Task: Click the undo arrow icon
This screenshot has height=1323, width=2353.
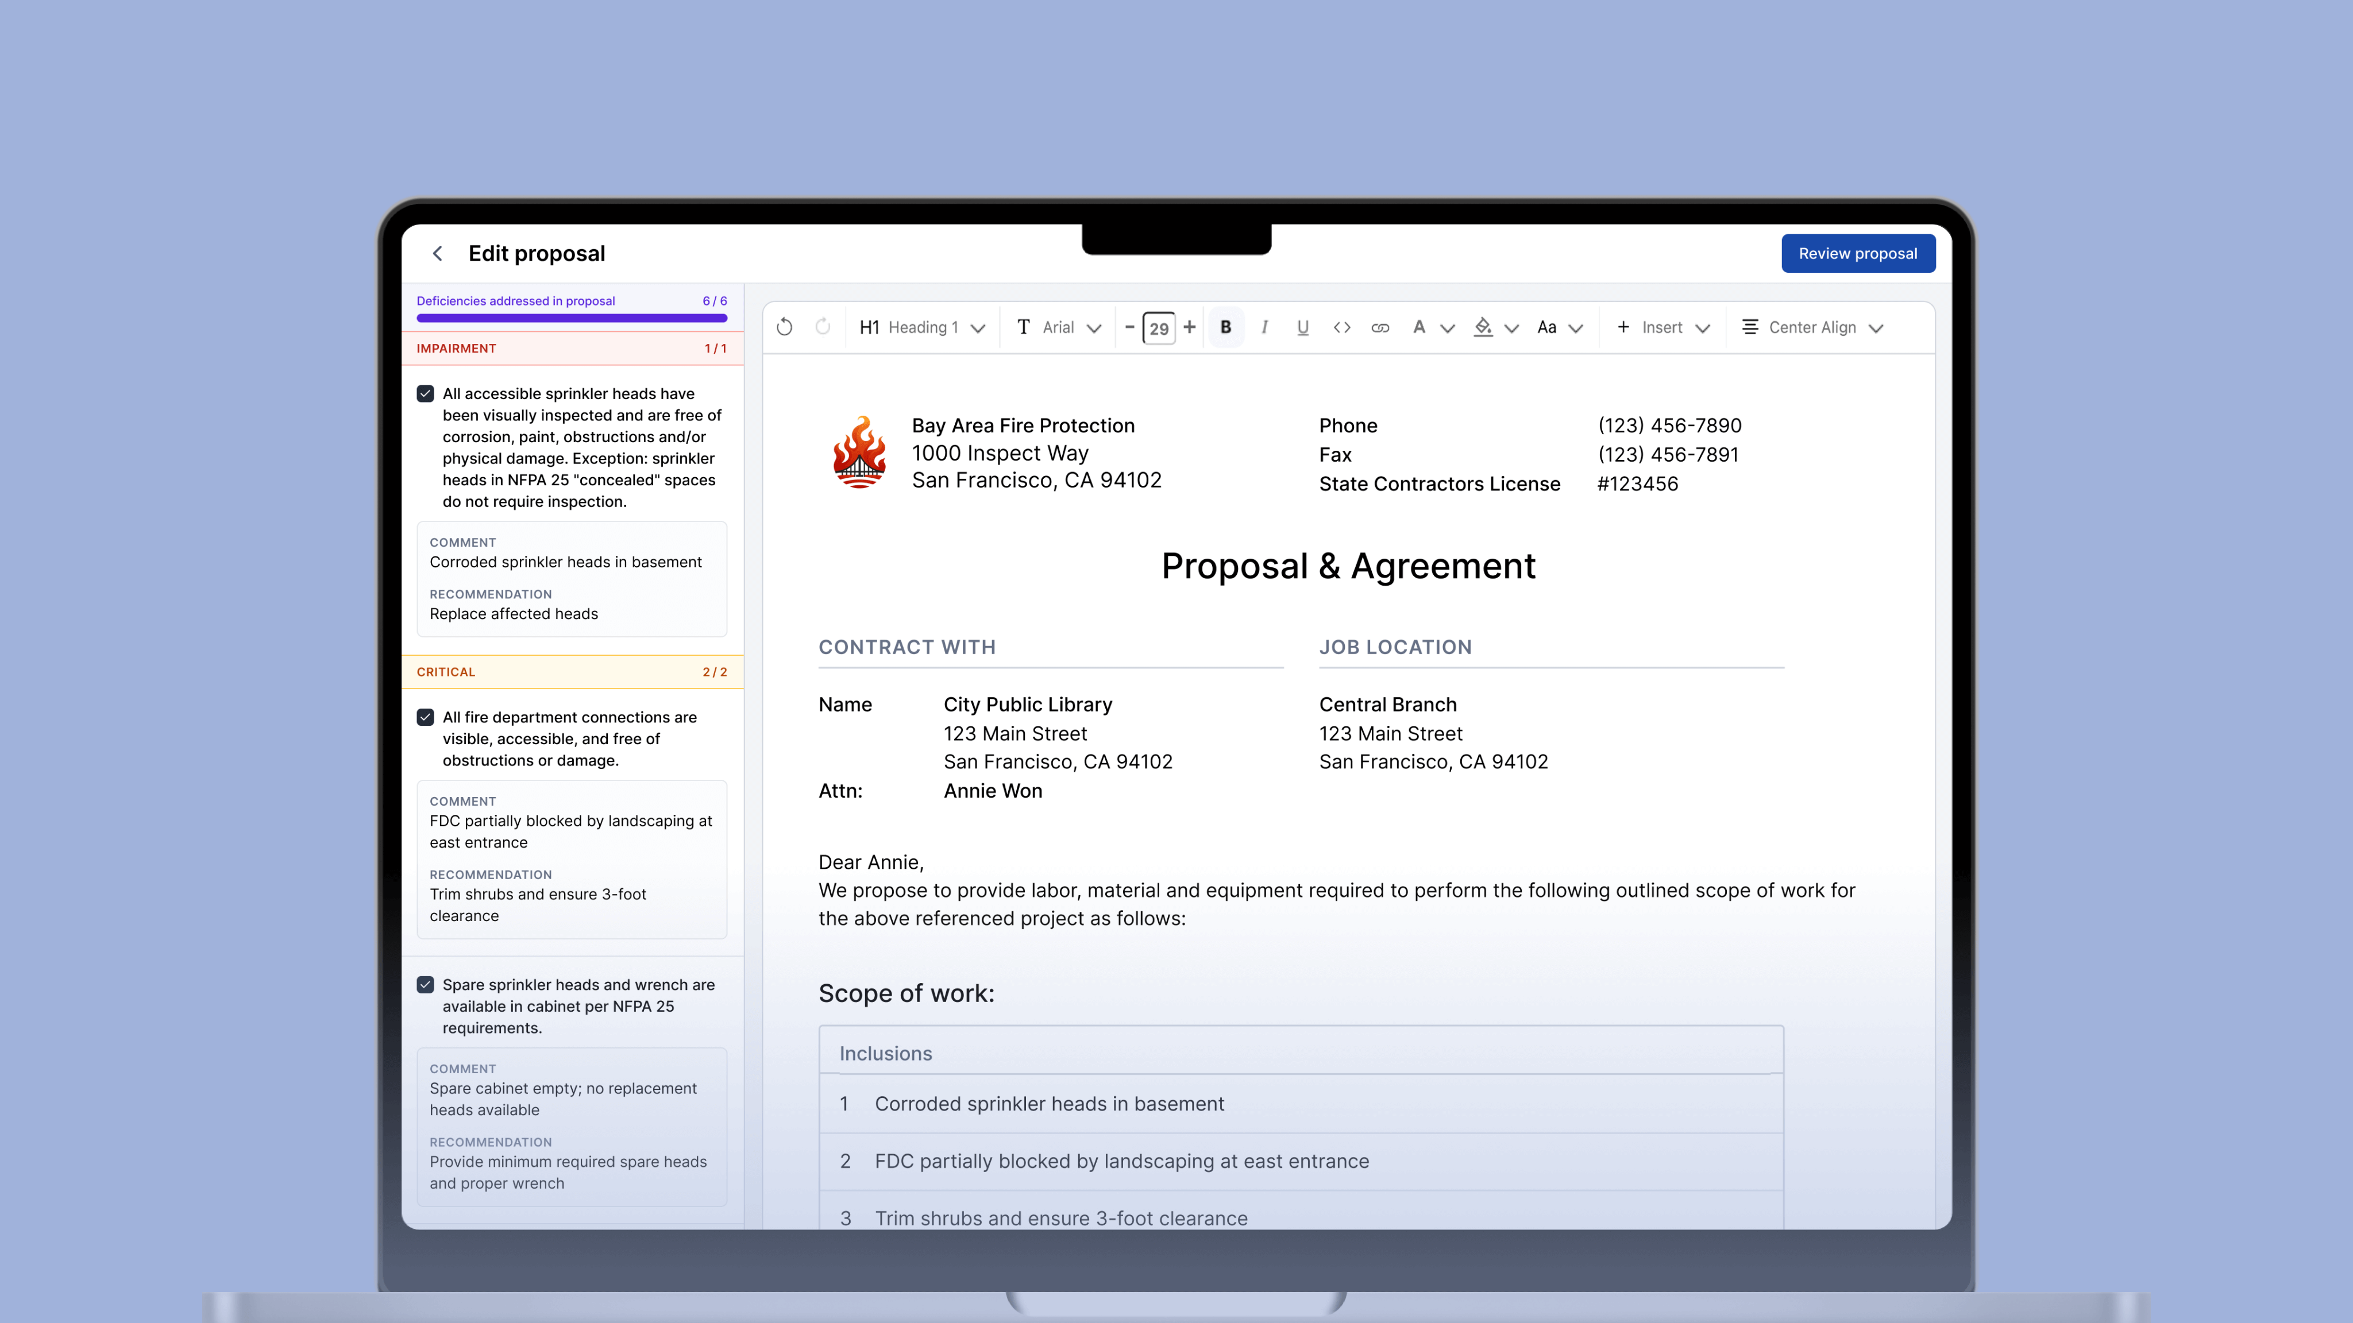Action: pyautogui.click(x=785, y=327)
